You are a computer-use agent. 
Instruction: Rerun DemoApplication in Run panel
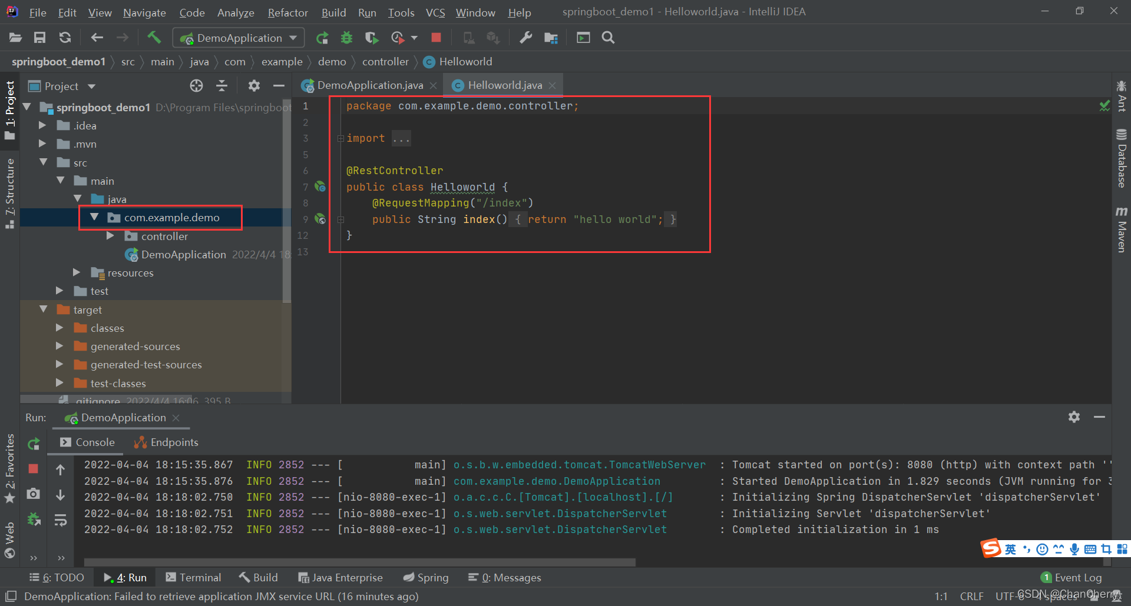[x=34, y=444]
